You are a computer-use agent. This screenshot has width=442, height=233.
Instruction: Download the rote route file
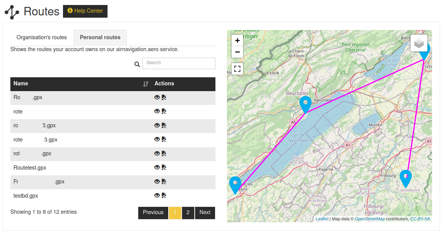(x=164, y=111)
